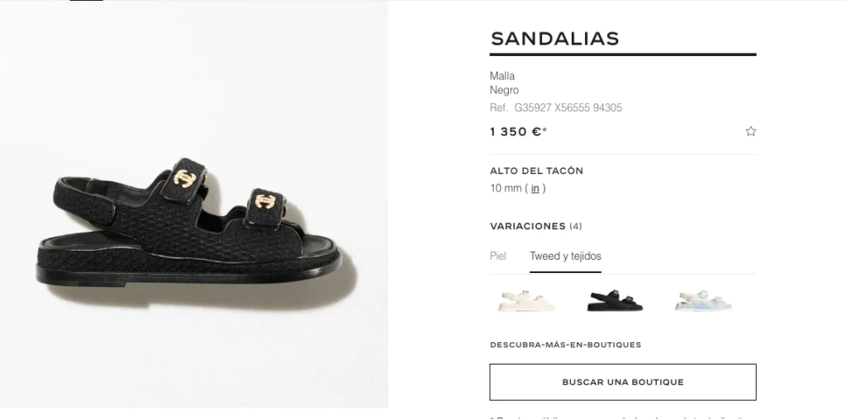The height and width of the screenshot is (419, 846).
Task: Click the SANDALIAS product title
Action: pyautogui.click(x=554, y=39)
